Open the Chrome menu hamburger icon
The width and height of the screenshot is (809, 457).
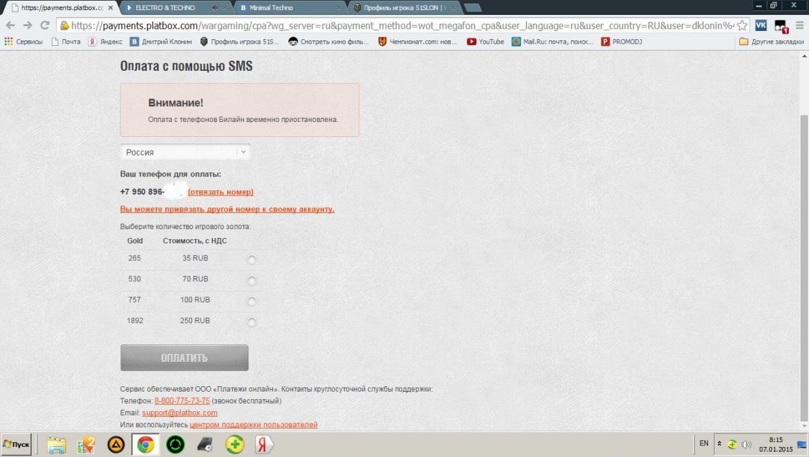(799, 25)
